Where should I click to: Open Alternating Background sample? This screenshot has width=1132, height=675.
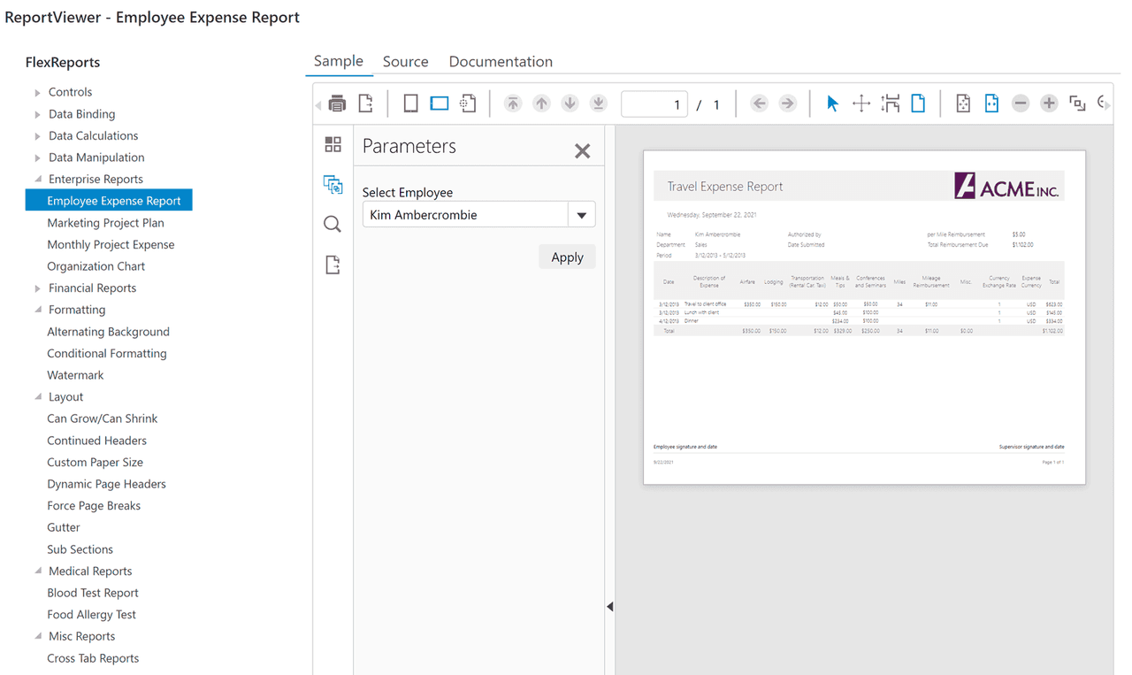click(x=108, y=332)
